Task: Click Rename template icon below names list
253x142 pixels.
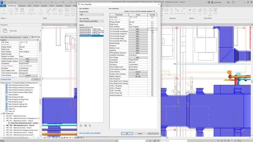Action: point(85,126)
